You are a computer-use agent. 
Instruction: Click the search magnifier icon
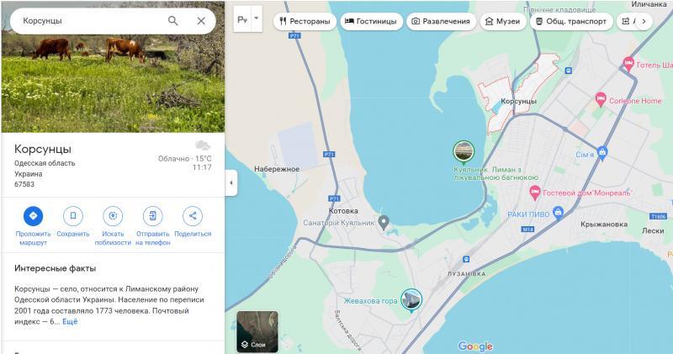pyautogui.click(x=173, y=20)
